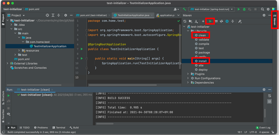Click Generate Sources and Update Folders icon
The height and width of the screenshot is (135, 279).
pos(190,21)
